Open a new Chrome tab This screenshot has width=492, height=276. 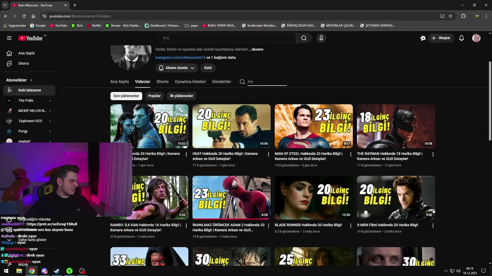point(75,5)
